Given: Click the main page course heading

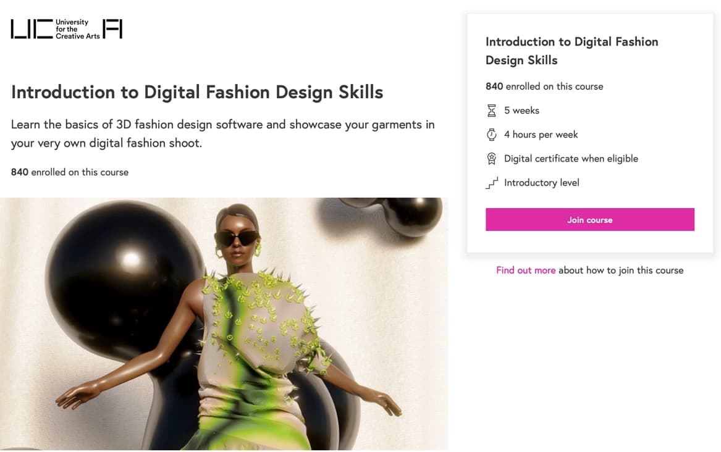Looking at the screenshot, I should tap(197, 93).
